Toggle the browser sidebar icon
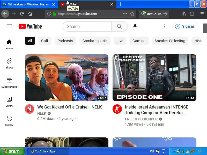Screen dimensions: 207x155 coord(192,14)
